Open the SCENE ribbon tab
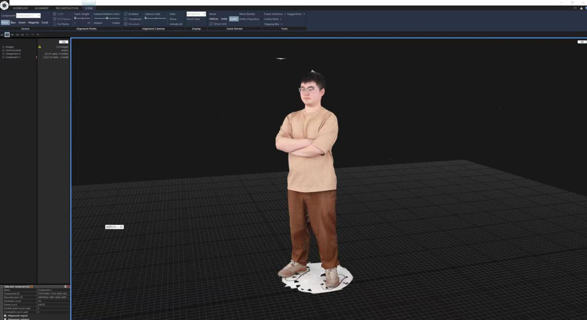Image resolution: width=587 pixels, height=320 pixels. [88, 8]
